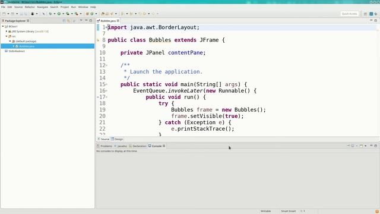Collapse the BClass1 project node
This screenshot has height=214, width=380.
(3, 26)
